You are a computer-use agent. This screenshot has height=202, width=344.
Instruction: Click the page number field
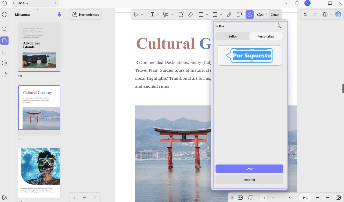click(263, 198)
